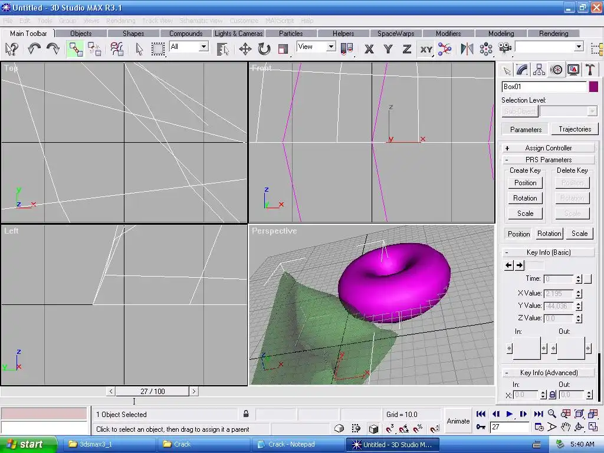Image resolution: width=604 pixels, height=453 pixels.
Task: Open the All selection filter dropdown
Action: coord(203,47)
